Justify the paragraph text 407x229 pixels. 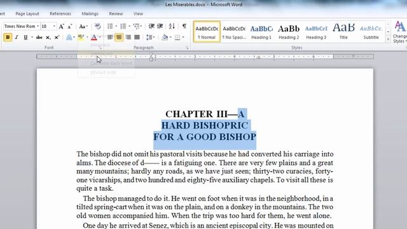137,38
